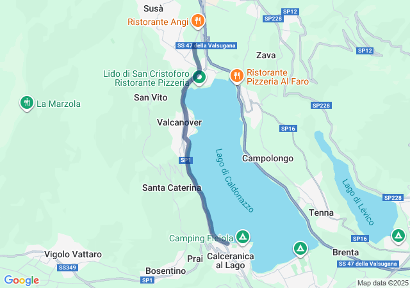
Task: Select the SP16 road shield near Campolongo
Action: [x=288, y=129]
